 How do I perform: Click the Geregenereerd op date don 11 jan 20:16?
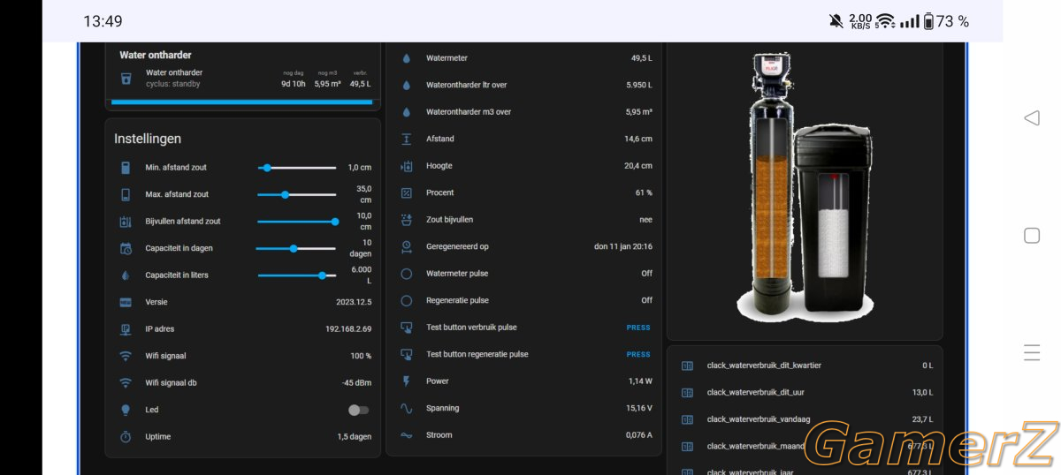(x=623, y=246)
